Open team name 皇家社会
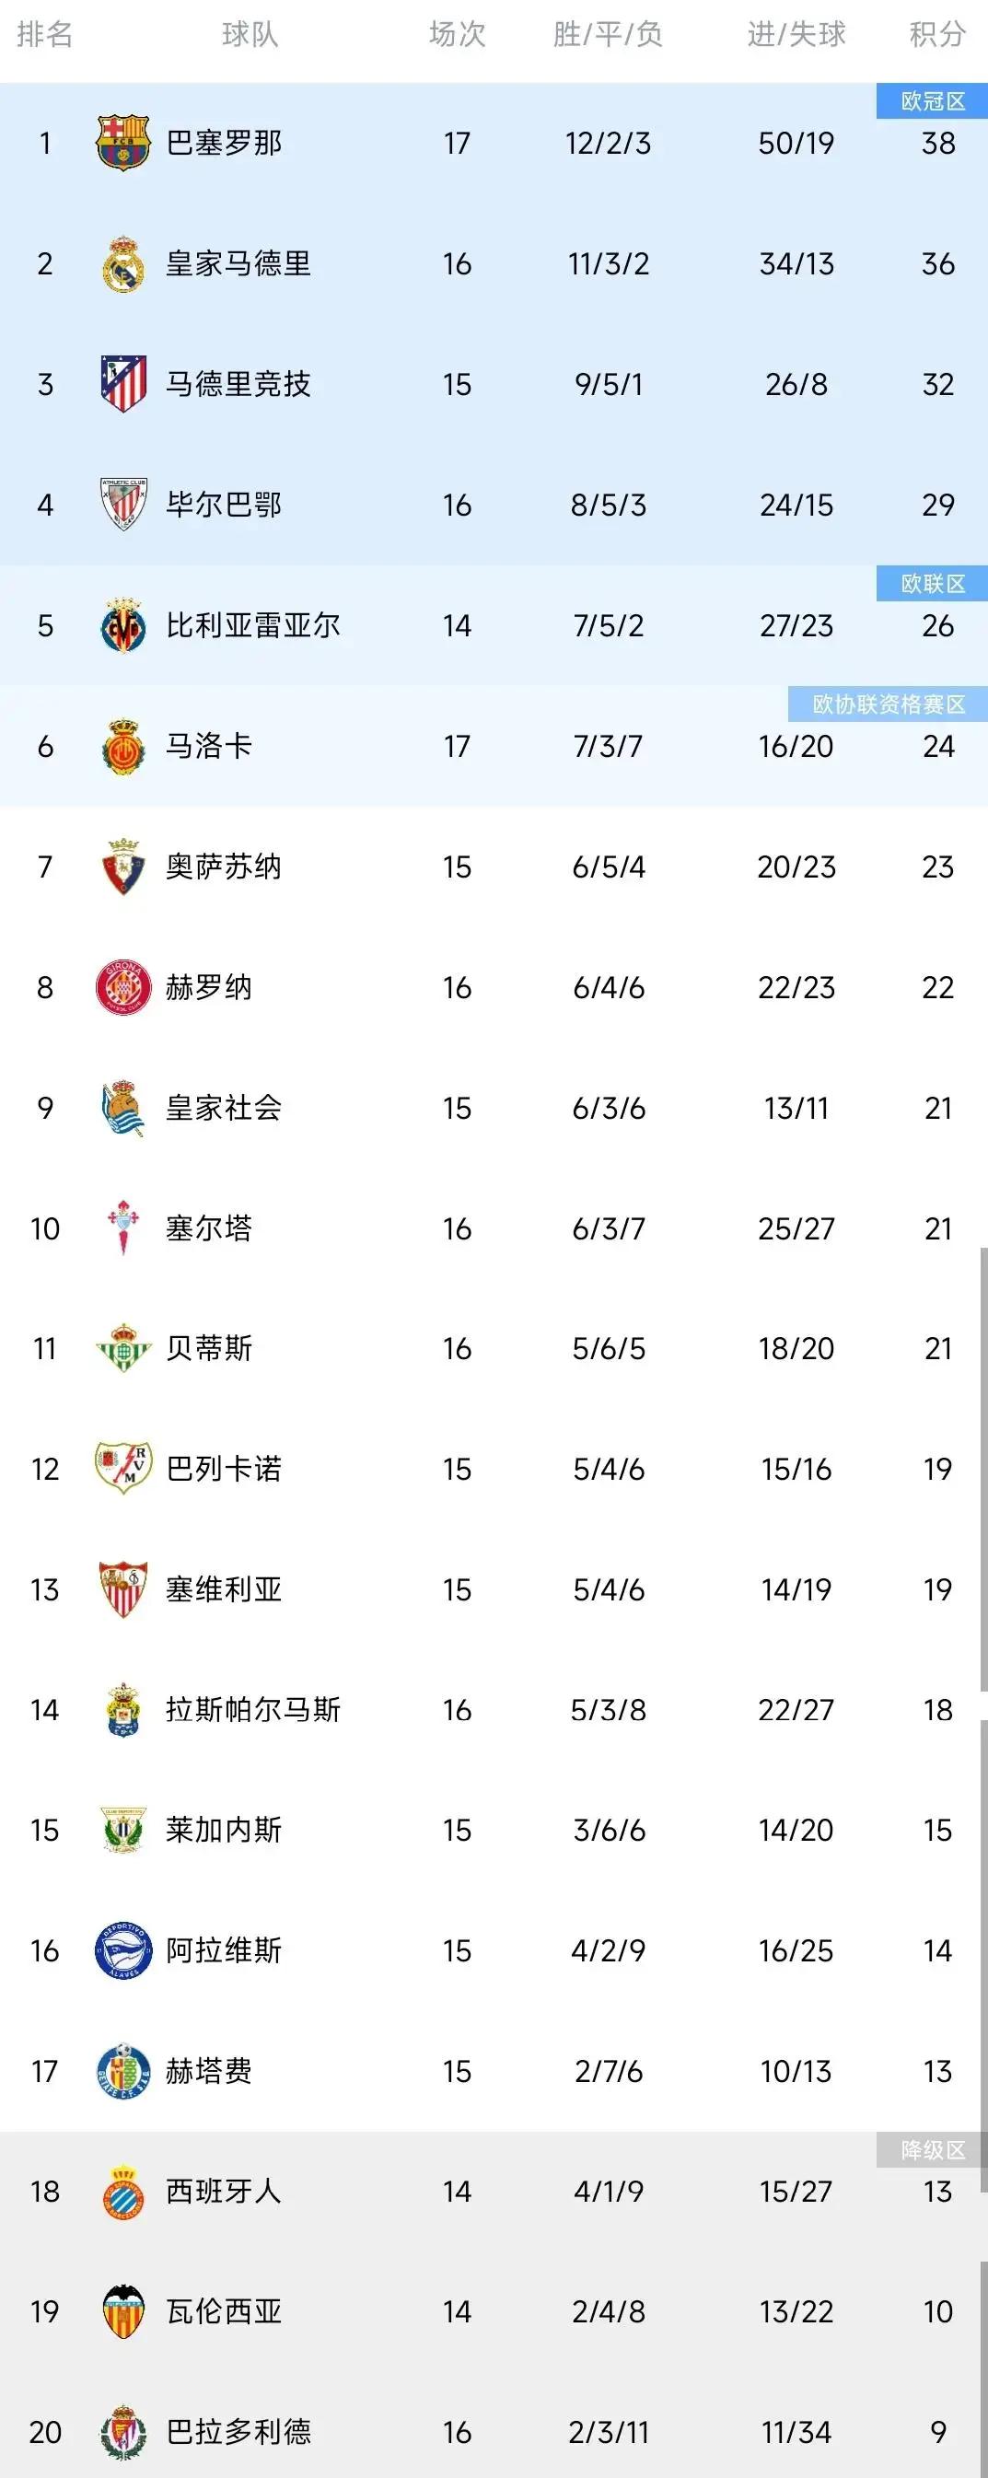 223,1107
